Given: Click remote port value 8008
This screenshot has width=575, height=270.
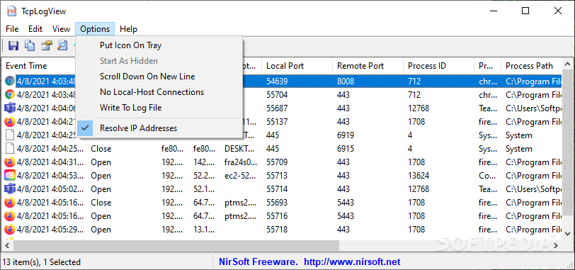Looking at the screenshot, I should 346,81.
